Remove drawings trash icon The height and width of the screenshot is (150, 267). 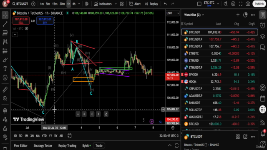click(x=5, y=148)
